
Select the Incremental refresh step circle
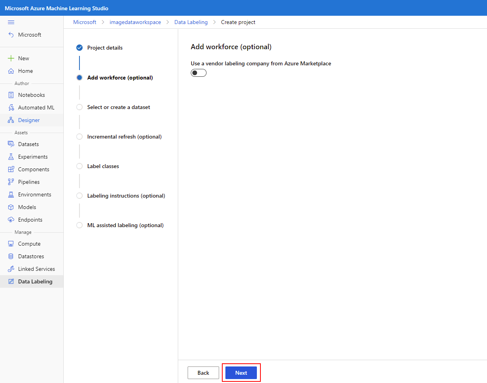(x=79, y=137)
